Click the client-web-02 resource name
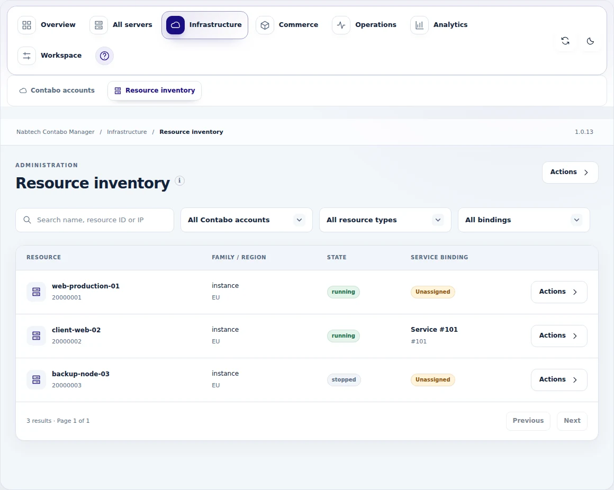Image resolution: width=614 pixels, height=490 pixels. pos(76,330)
